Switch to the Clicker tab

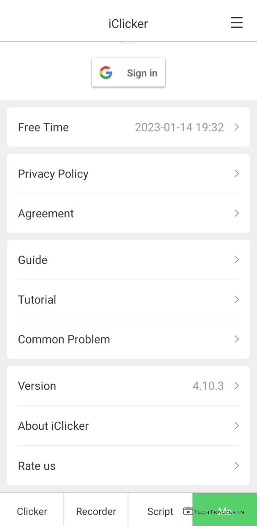(x=32, y=511)
